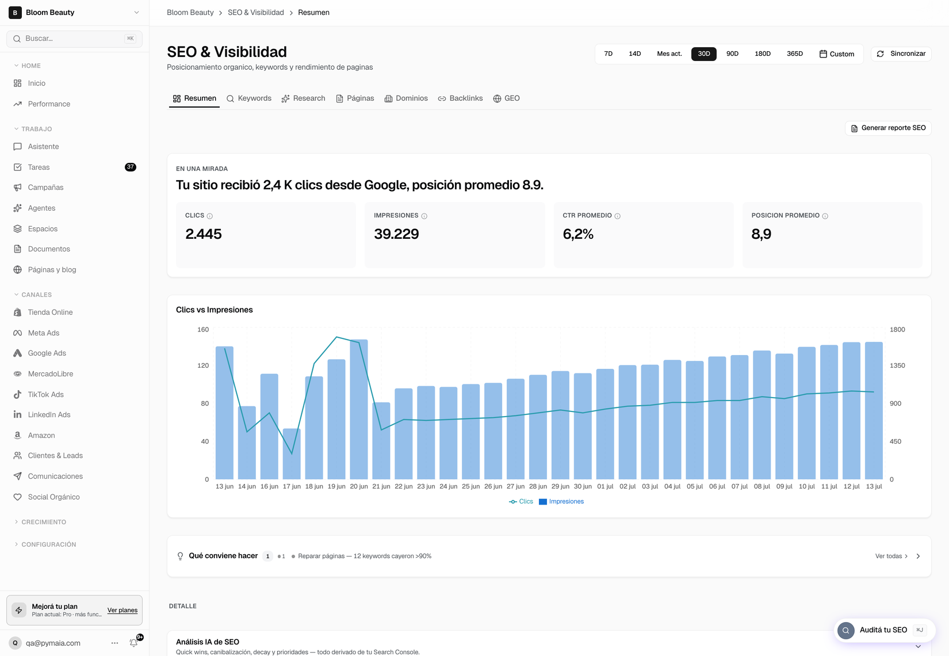Open Campañas megaphone icon
This screenshot has height=656, width=949.
coord(17,188)
